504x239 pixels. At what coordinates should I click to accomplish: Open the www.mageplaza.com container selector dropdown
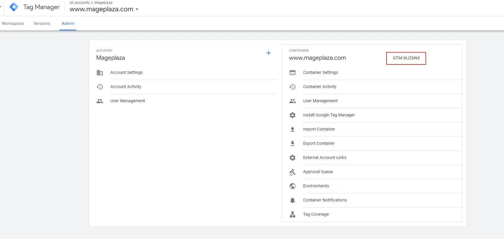coord(104,9)
